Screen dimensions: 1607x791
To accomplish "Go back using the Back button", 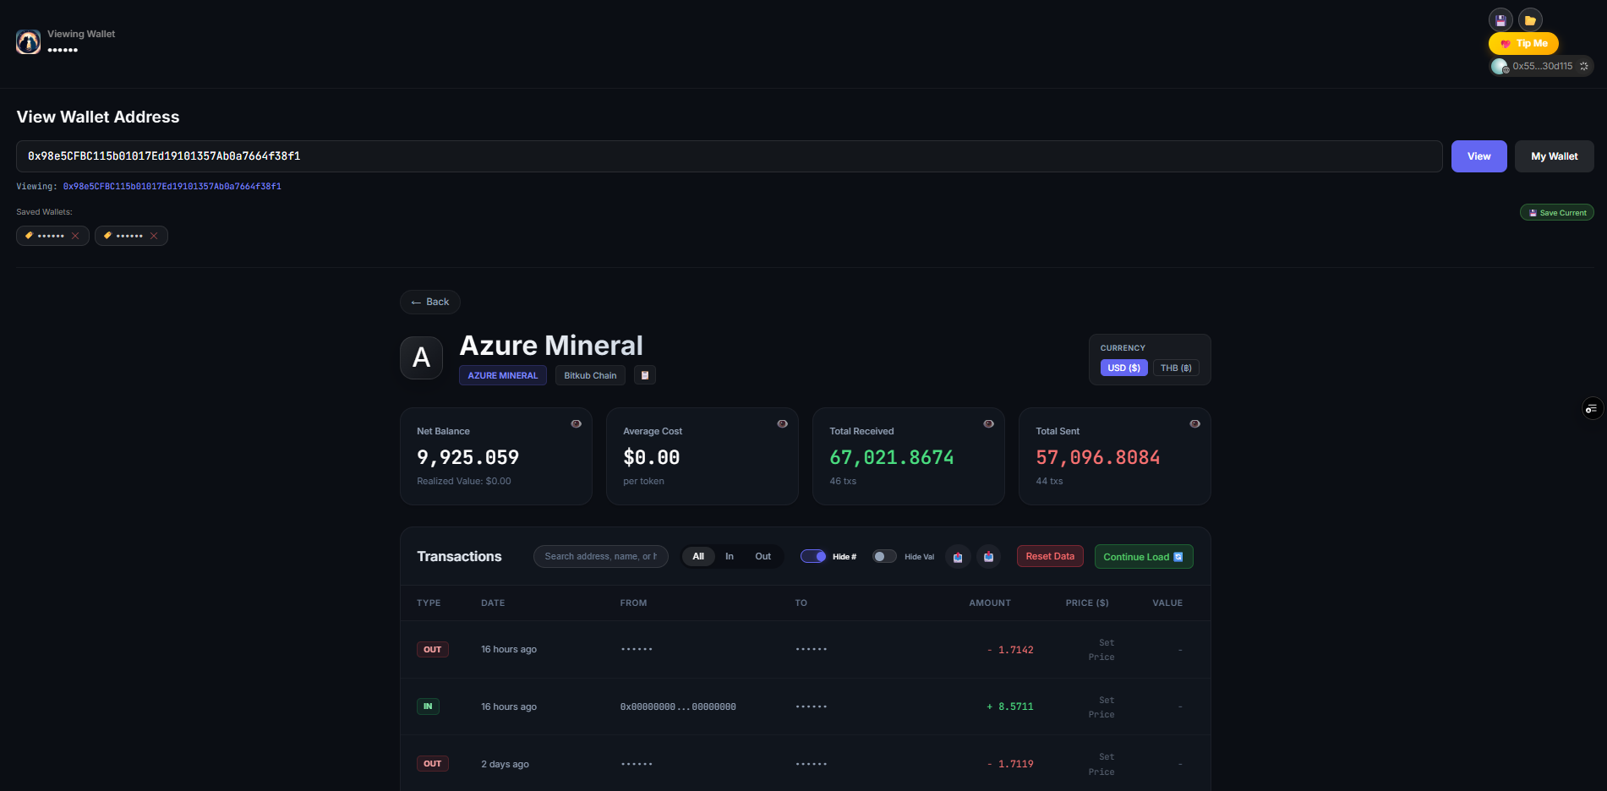I will (x=429, y=302).
